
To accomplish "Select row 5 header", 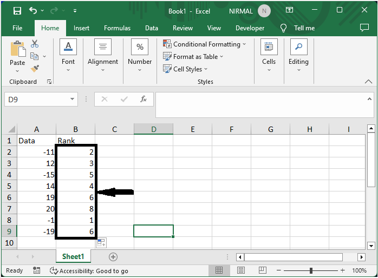I will click(x=9, y=186).
